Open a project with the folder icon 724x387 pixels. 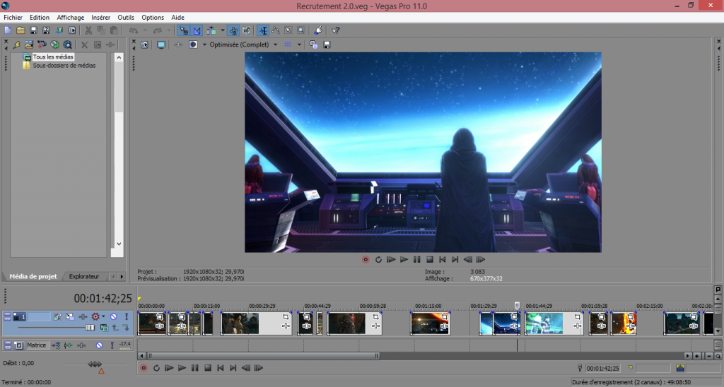tap(21, 30)
